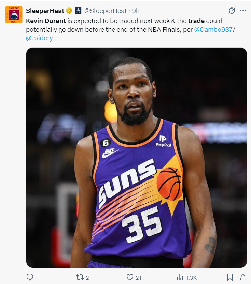
Task: Enlarge the Kevin Durant Suns jersey photo
Action: pyautogui.click(x=137, y=157)
